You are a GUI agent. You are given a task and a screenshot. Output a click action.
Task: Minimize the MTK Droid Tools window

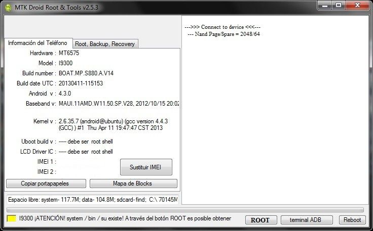coord(325,6)
